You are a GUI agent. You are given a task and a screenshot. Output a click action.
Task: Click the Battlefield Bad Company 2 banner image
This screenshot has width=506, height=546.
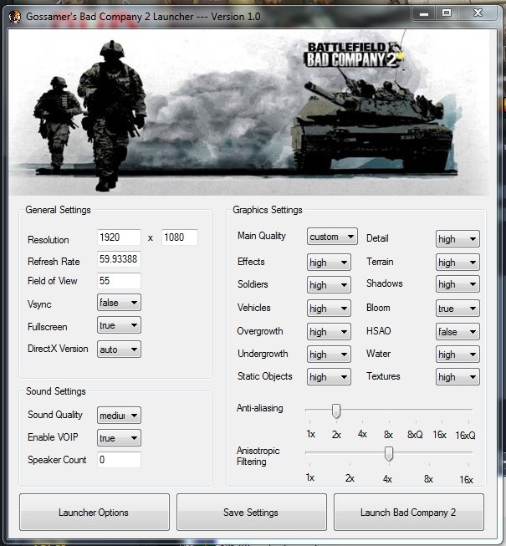(249, 113)
